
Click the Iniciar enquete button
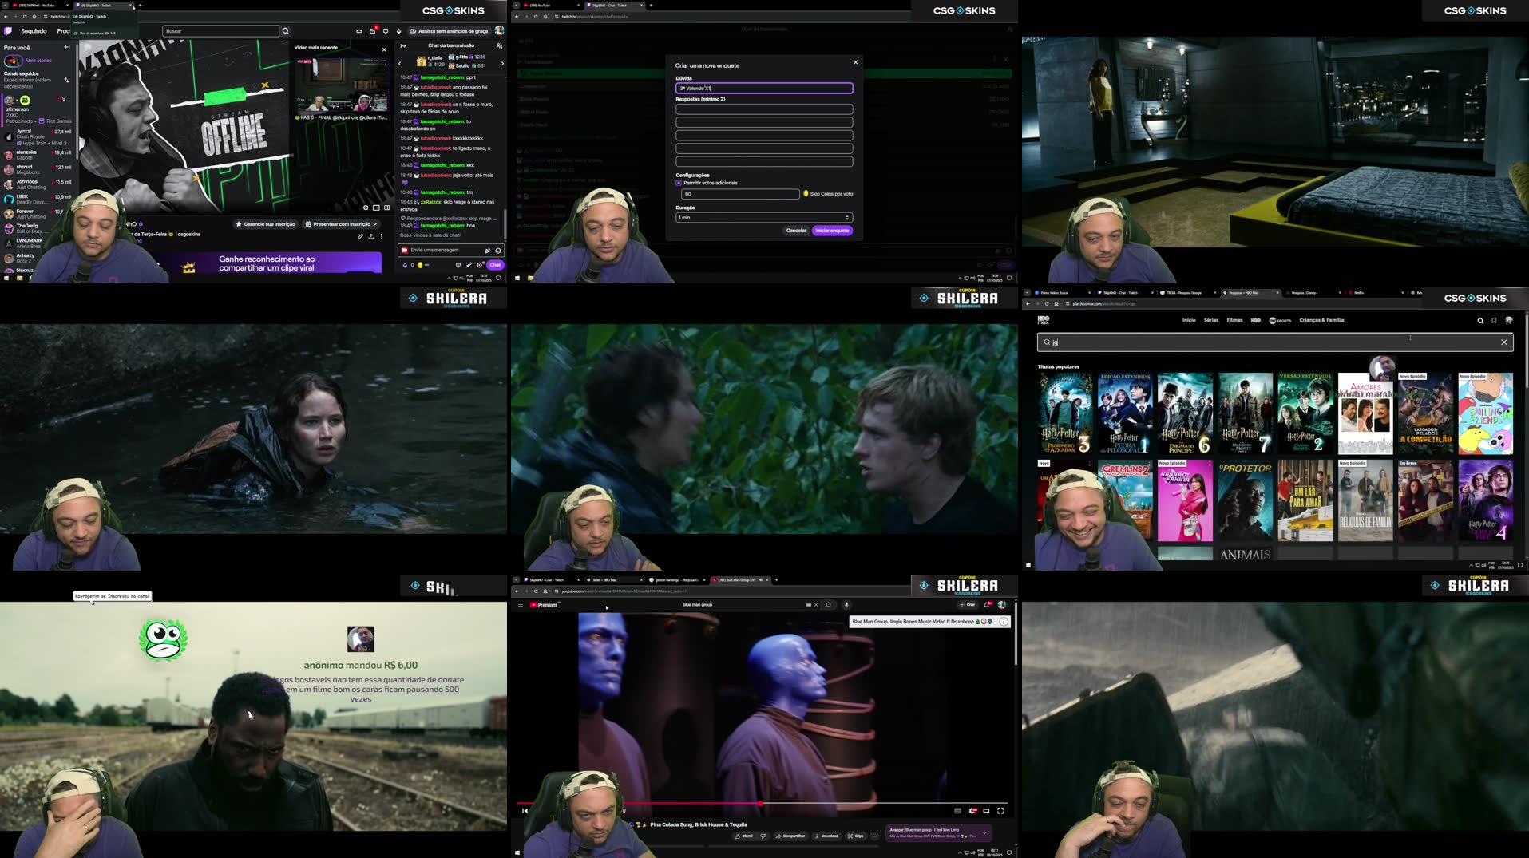point(832,231)
